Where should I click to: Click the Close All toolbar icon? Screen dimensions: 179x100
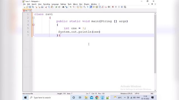(x=39, y=7)
